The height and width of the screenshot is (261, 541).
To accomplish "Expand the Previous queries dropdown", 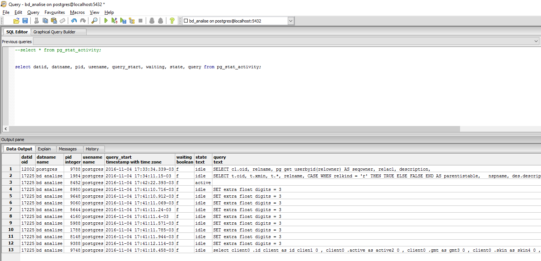I will click(x=536, y=41).
